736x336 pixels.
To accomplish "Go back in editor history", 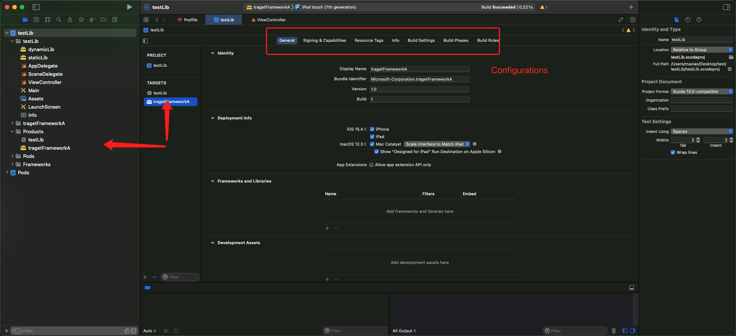I will pyautogui.click(x=157, y=20).
